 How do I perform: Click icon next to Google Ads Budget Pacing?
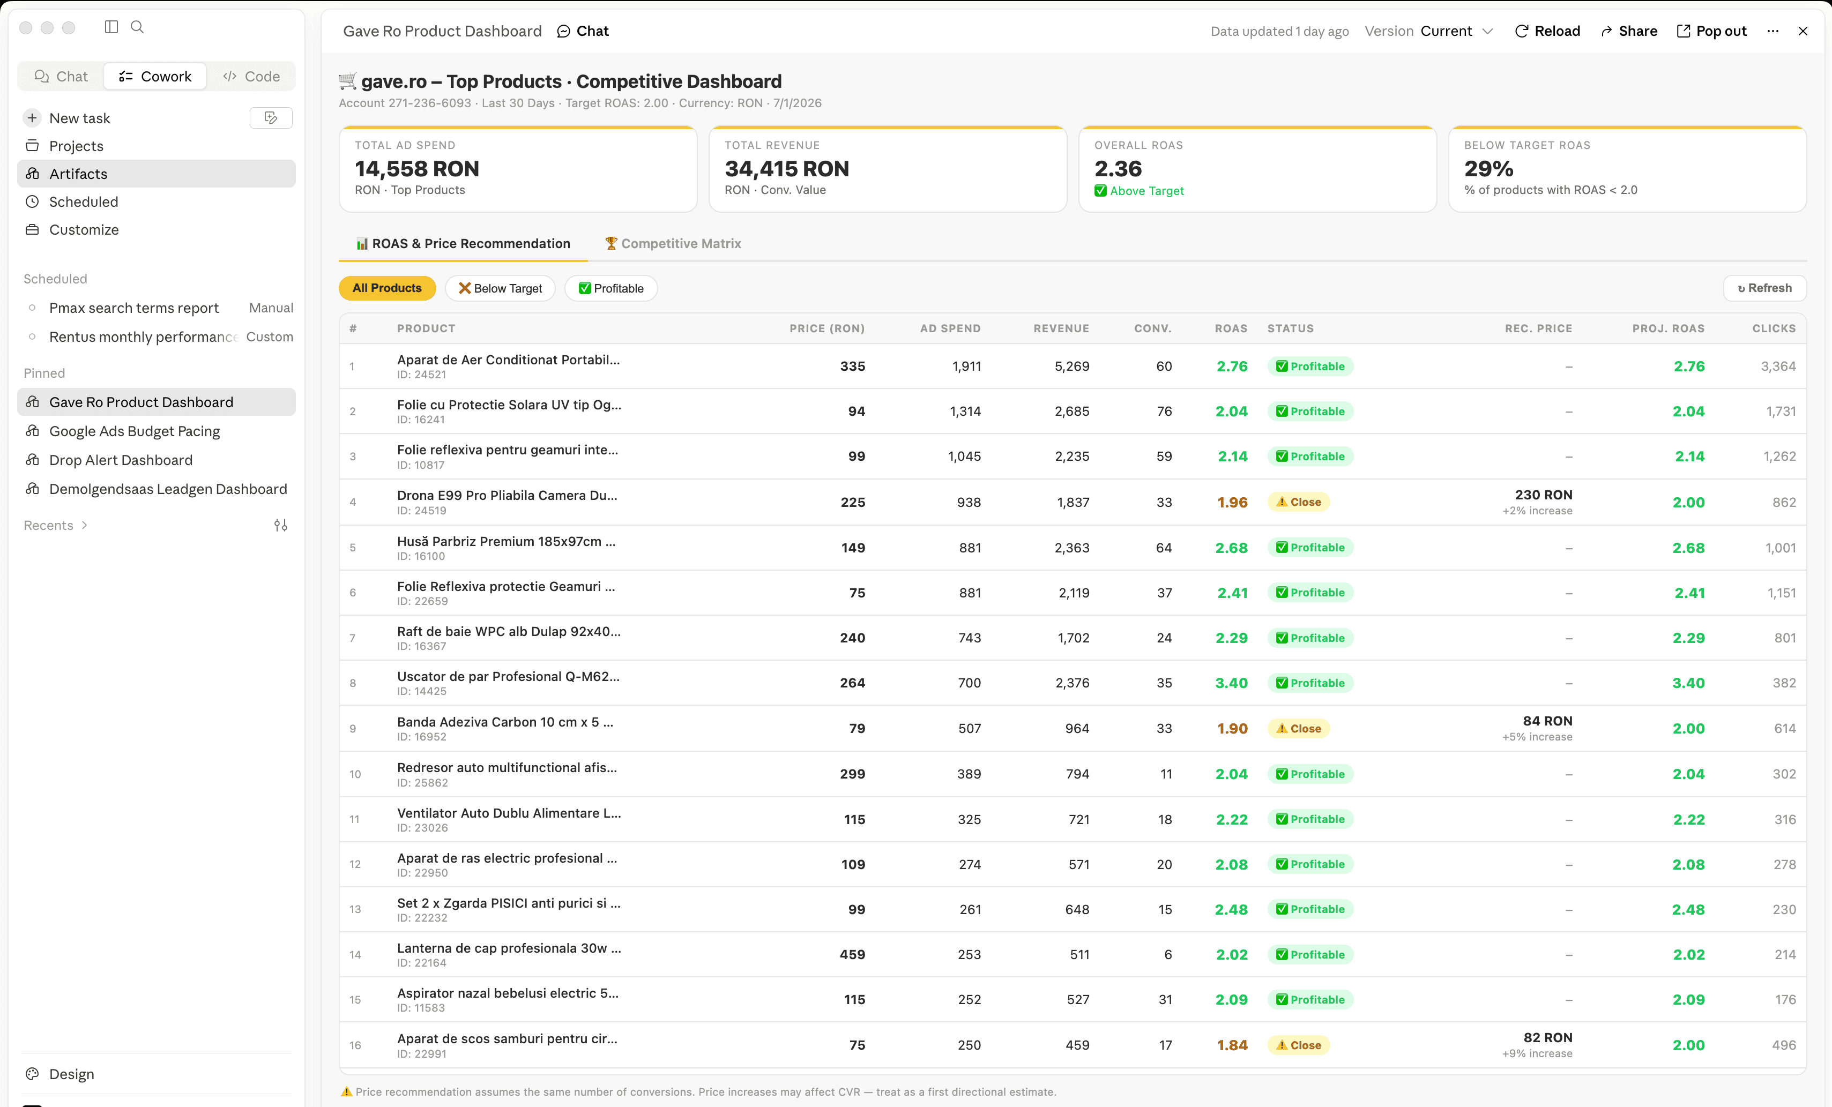click(32, 430)
